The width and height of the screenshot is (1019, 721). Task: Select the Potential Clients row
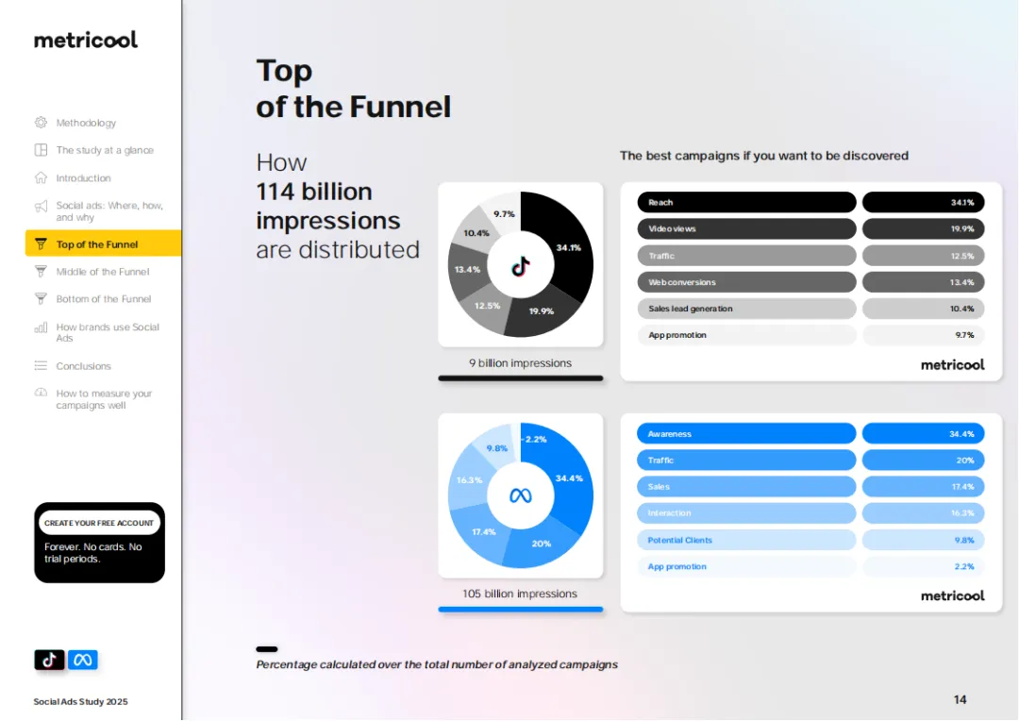click(x=746, y=540)
